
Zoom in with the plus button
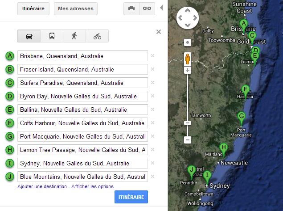point(188,70)
